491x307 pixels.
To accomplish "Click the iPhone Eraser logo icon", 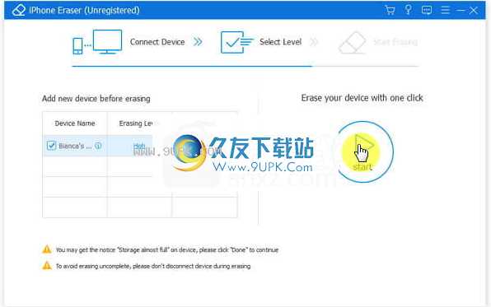I will 18,10.
